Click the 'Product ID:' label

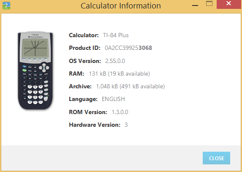click(x=84, y=48)
